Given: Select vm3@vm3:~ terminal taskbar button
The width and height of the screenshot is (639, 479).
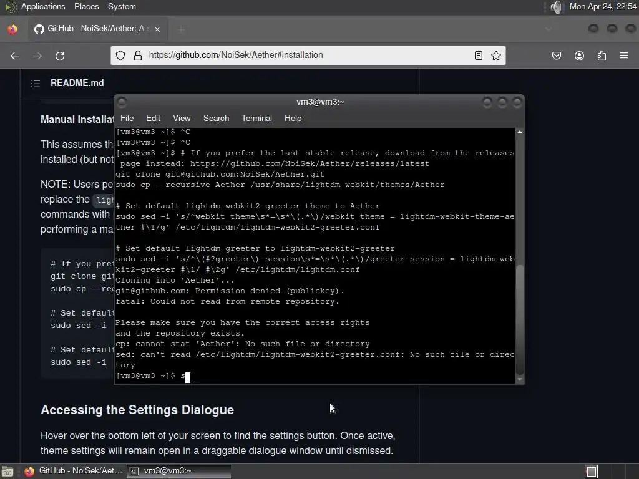Looking at the screenshot, I should (178, 472).
